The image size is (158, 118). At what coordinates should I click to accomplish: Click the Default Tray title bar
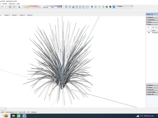click(152, 14)
